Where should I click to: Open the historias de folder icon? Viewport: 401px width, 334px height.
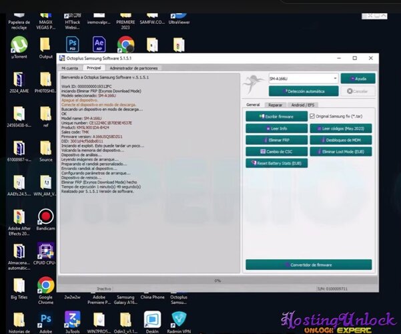click(x=19, y=322)
